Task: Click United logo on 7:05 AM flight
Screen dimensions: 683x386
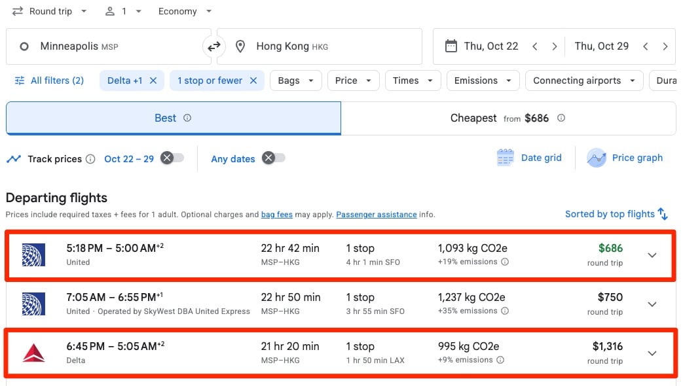Action: [33, 304]
